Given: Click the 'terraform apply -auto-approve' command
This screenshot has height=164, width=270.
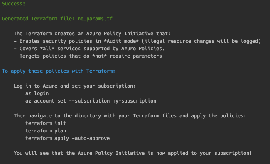Looking at the screenshot, I should click(67, 138).
